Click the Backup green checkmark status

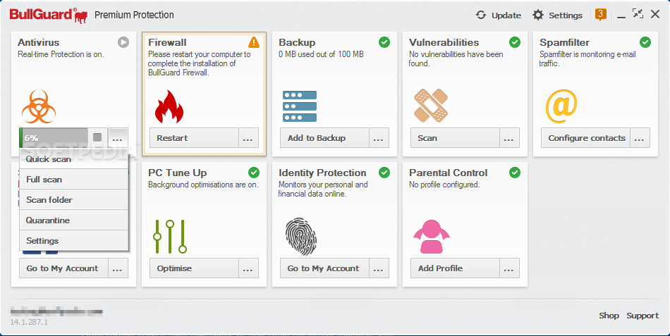click(x=384, y=42)
